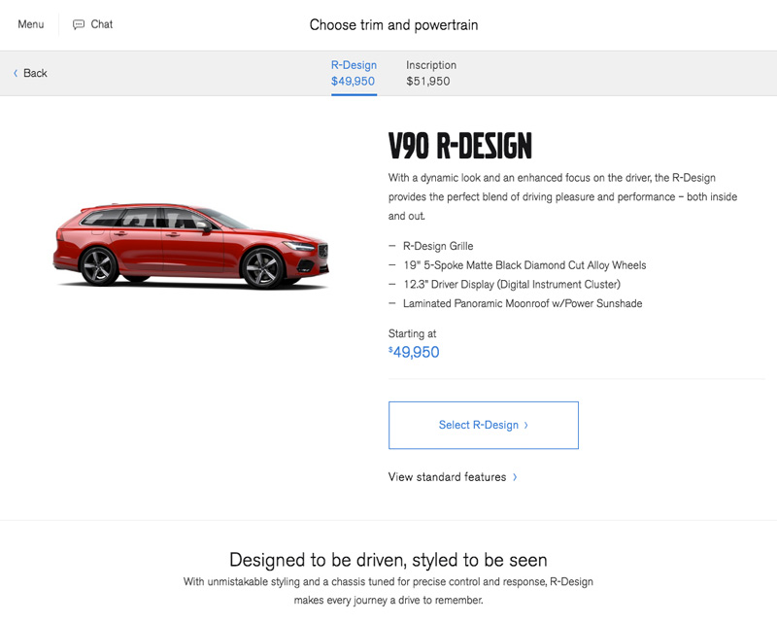Click the $49,950 price under R-Design
The height and width of the screenshot is (624, 777).
[x=354, y=82]
